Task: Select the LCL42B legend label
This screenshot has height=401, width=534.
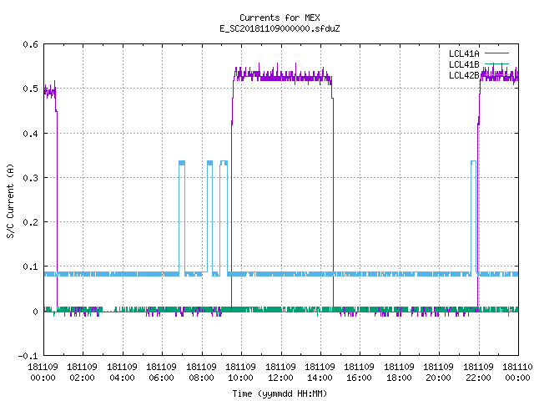Action: pos(464,75)
